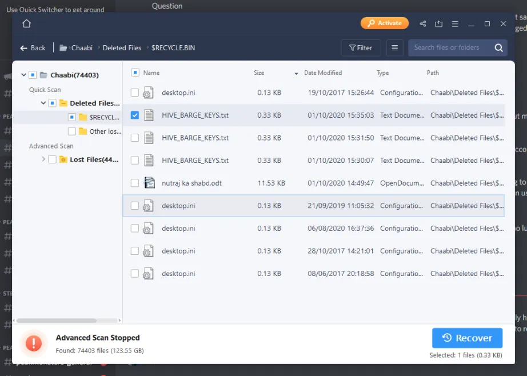Check the Lost Files(44... checkbox
527x376 pixels.
click(x=52, y=159)
